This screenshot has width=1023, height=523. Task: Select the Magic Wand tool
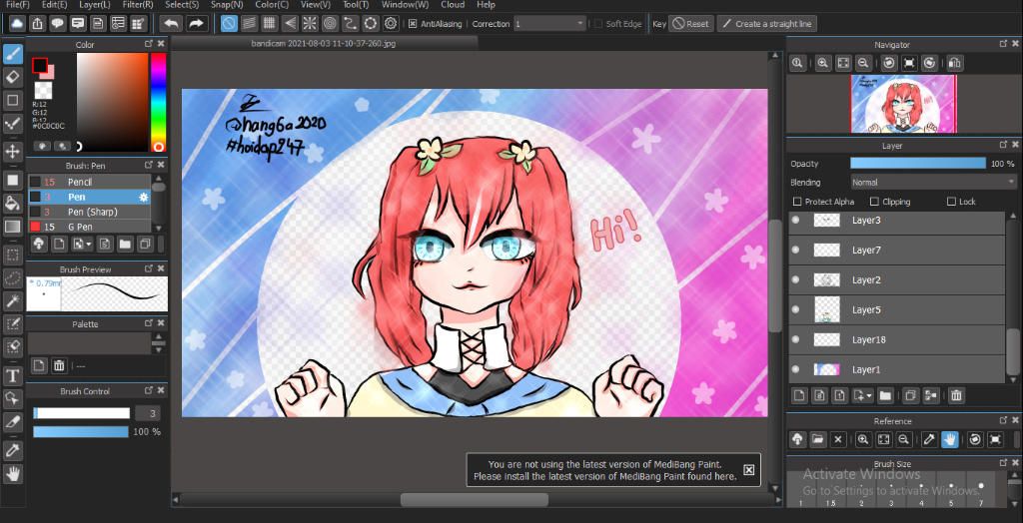click(x=13, y=300)
